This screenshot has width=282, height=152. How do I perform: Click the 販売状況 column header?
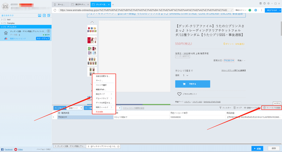85,113
